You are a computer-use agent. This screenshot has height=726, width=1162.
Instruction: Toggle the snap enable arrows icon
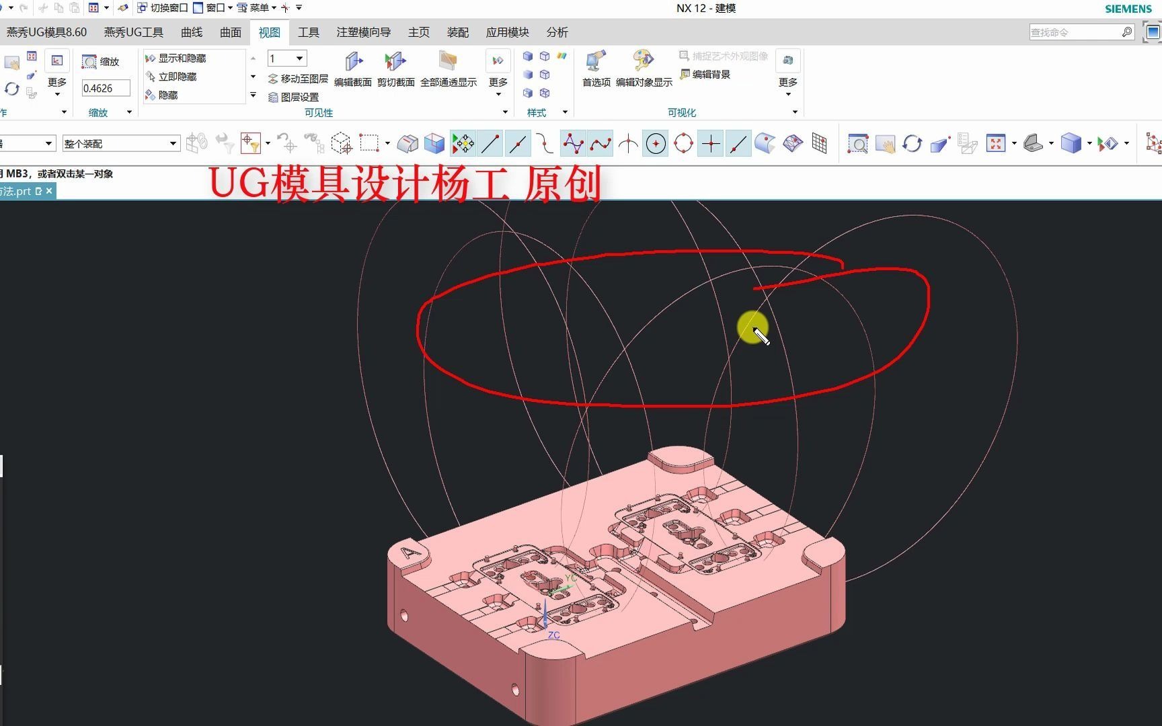tap(463, 144)
